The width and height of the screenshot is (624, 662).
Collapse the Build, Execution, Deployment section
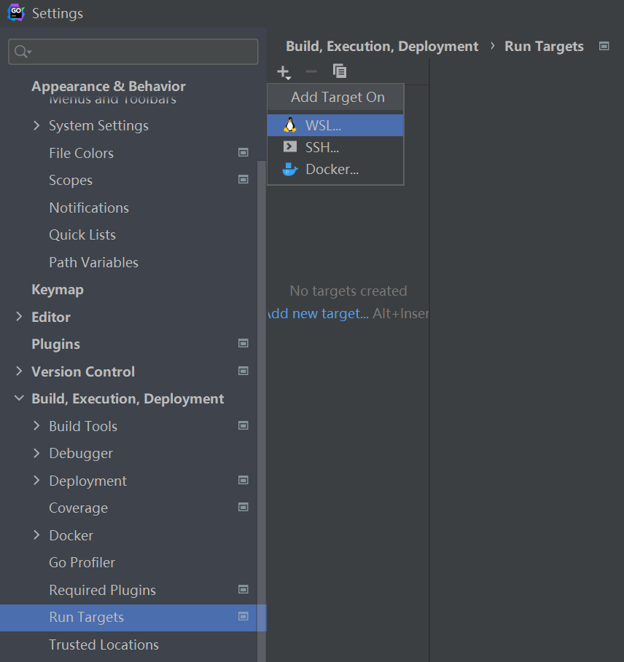point(19,399)
